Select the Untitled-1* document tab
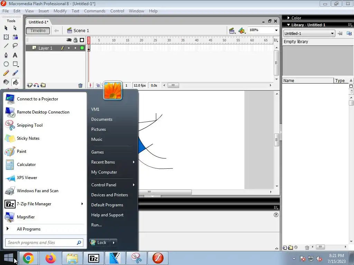The width and height of the screenshot is (354, 265). (x=38, y=22)
